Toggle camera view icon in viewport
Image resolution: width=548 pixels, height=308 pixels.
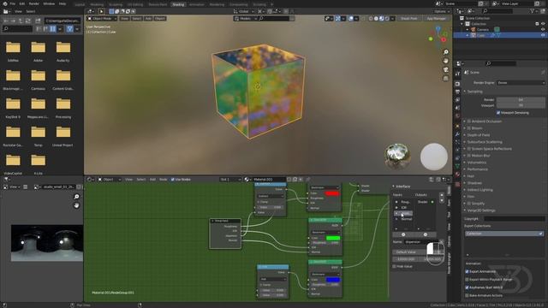point(446,69)
